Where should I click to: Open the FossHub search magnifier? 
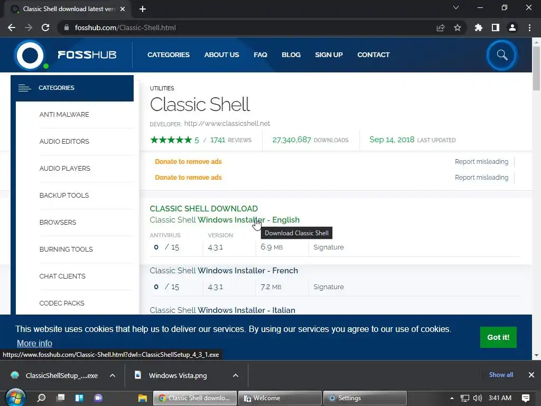(502, 55)
